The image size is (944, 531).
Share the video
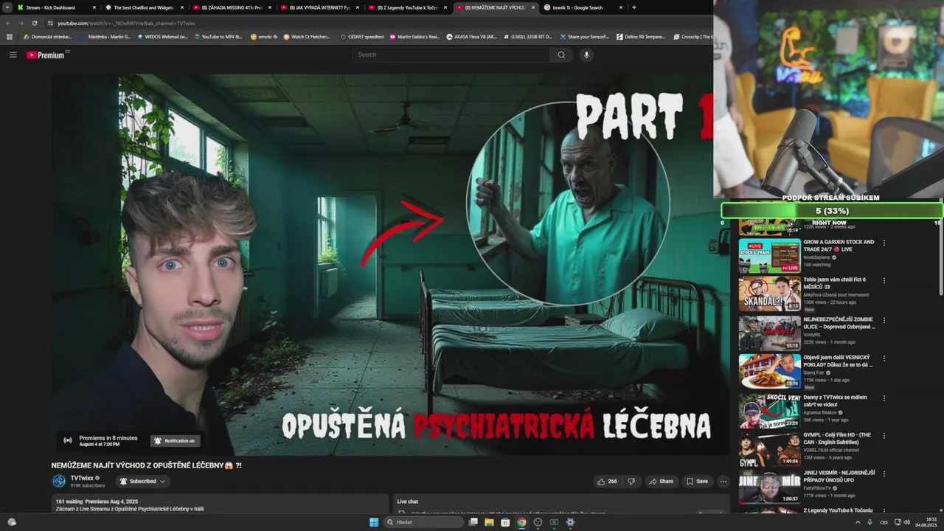click(x=661, y=481)
